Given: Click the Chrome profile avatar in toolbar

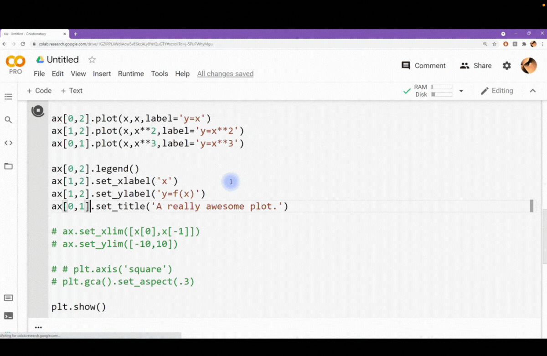Looking at the screenshot, I should (533, 44).
